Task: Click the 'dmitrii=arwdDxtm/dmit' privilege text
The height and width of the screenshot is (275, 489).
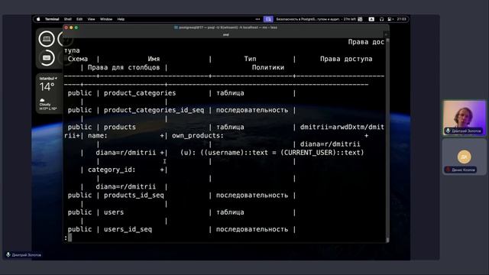Action: pyautogui.click(x=342, y=128)
